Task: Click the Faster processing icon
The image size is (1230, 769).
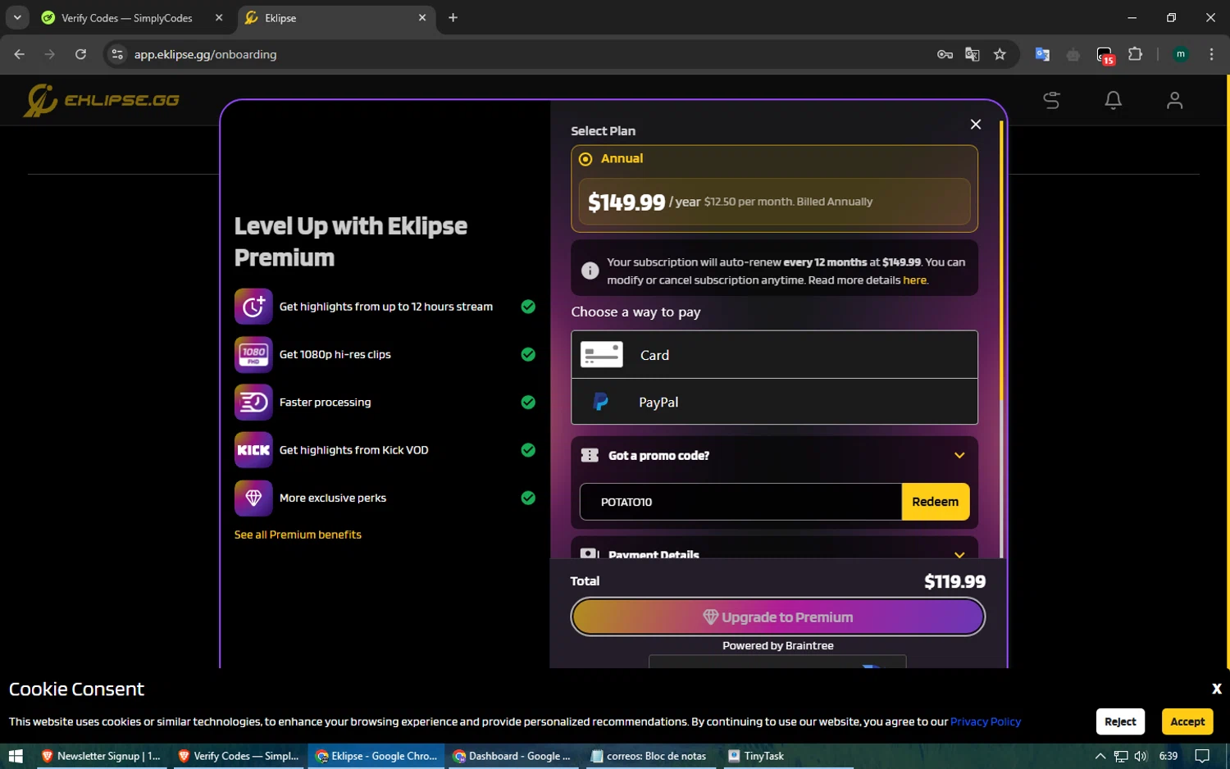Action: (x=253, y=402)
